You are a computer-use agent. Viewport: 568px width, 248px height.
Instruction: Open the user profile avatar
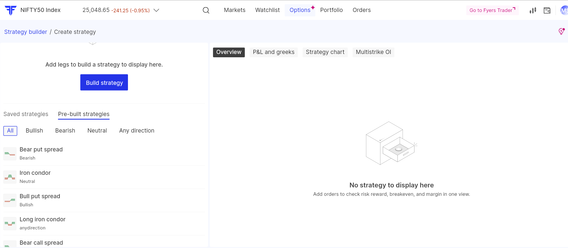564,10
